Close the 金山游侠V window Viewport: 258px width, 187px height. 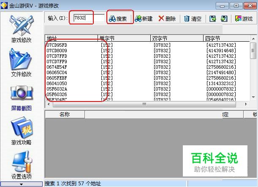coord(250,6)
